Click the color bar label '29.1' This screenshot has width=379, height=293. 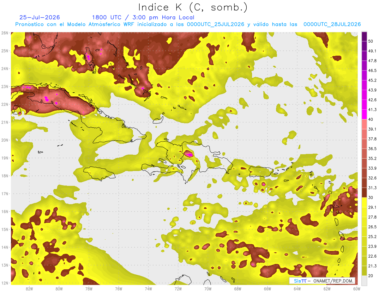[x=372, y=207]
